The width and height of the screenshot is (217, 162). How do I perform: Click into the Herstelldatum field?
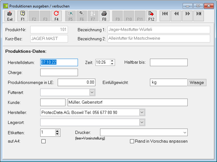pyautogui.click(x=59, y=62)
